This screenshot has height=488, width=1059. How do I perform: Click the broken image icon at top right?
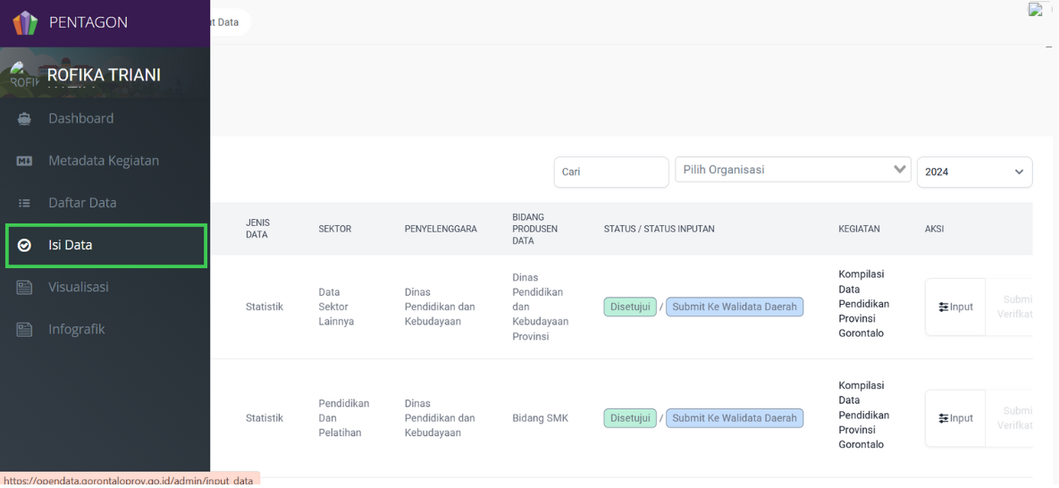coord(1036,10)
